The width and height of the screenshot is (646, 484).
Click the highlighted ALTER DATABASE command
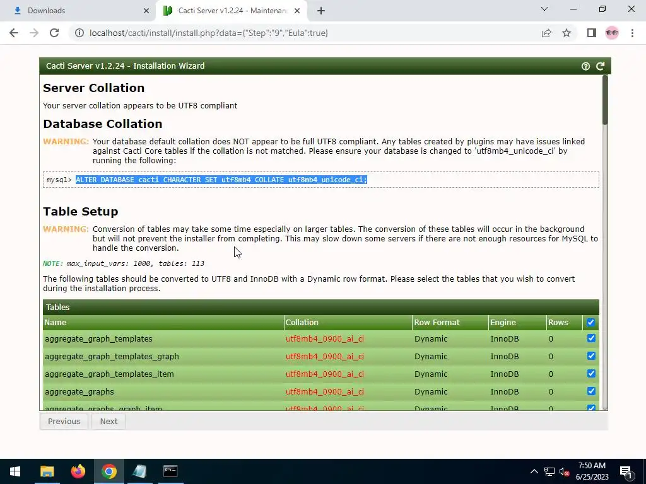click(x=221, y=180)
